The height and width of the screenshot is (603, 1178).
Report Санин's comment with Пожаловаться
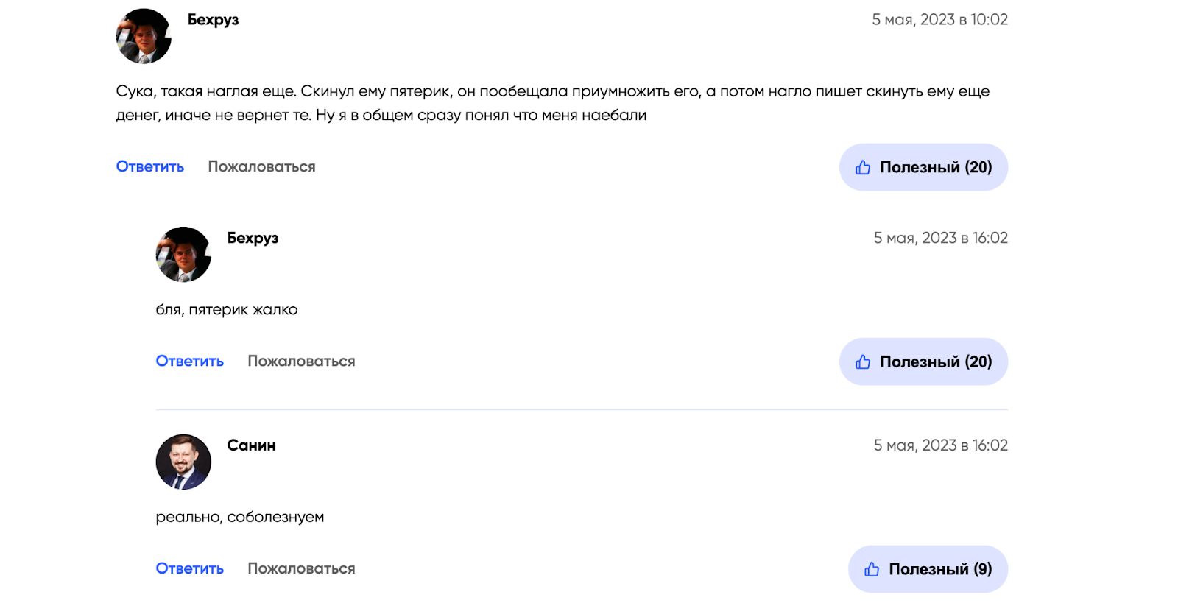click(301, 568)
